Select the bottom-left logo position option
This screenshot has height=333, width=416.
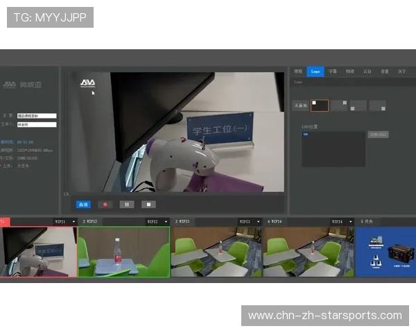pyautogui.click(x=358, y=105)
